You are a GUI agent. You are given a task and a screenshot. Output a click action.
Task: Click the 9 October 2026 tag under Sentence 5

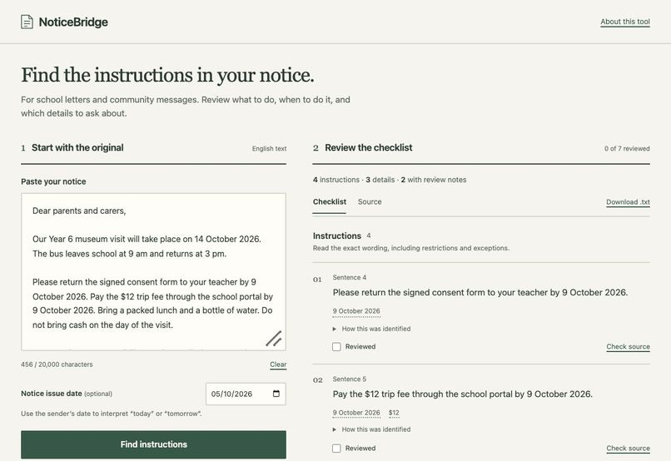pyautogui.click(x=356, y=413)
